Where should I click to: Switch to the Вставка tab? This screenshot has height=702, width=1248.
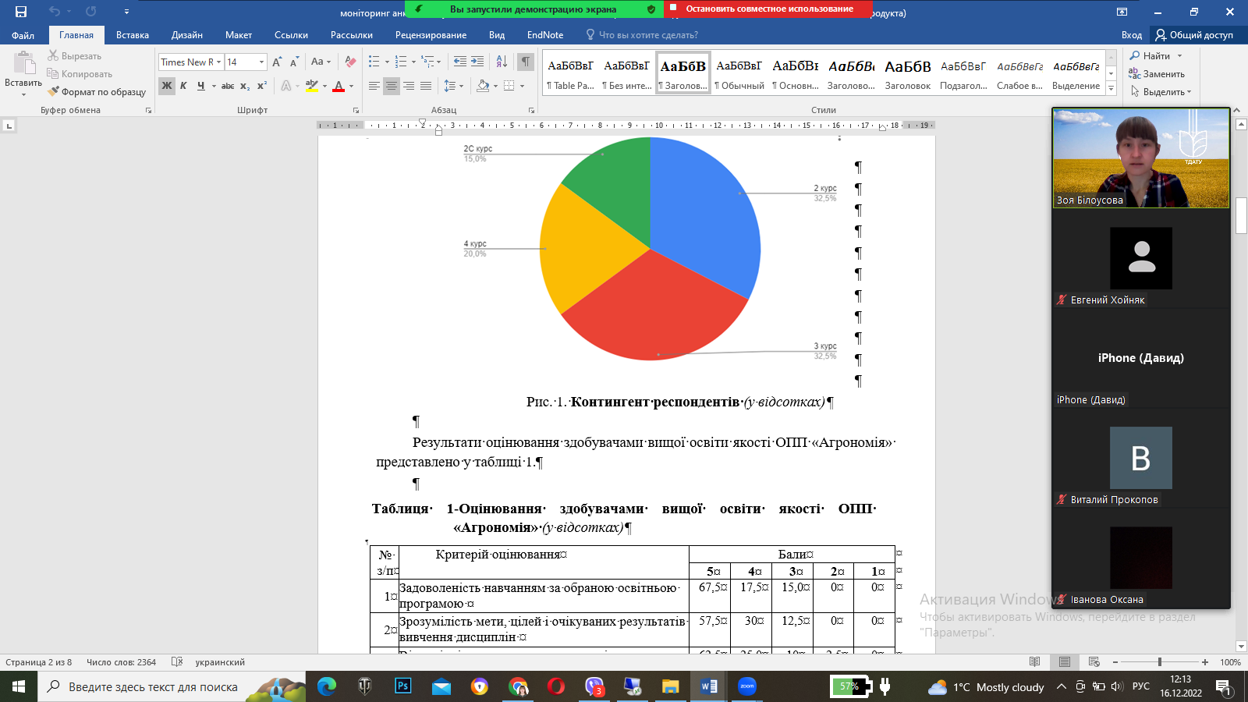pos(133,35)
